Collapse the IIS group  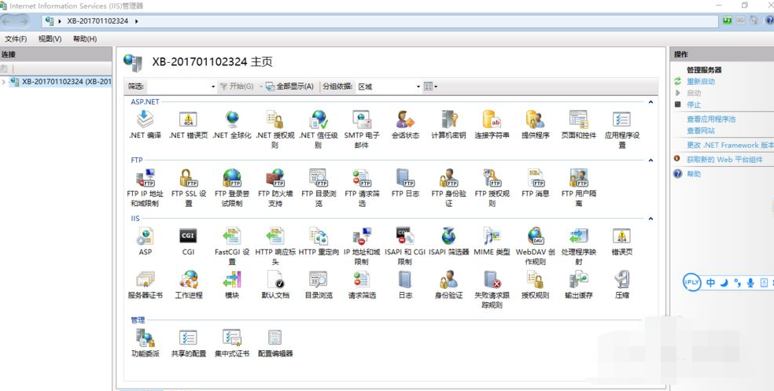coord(651,218)
